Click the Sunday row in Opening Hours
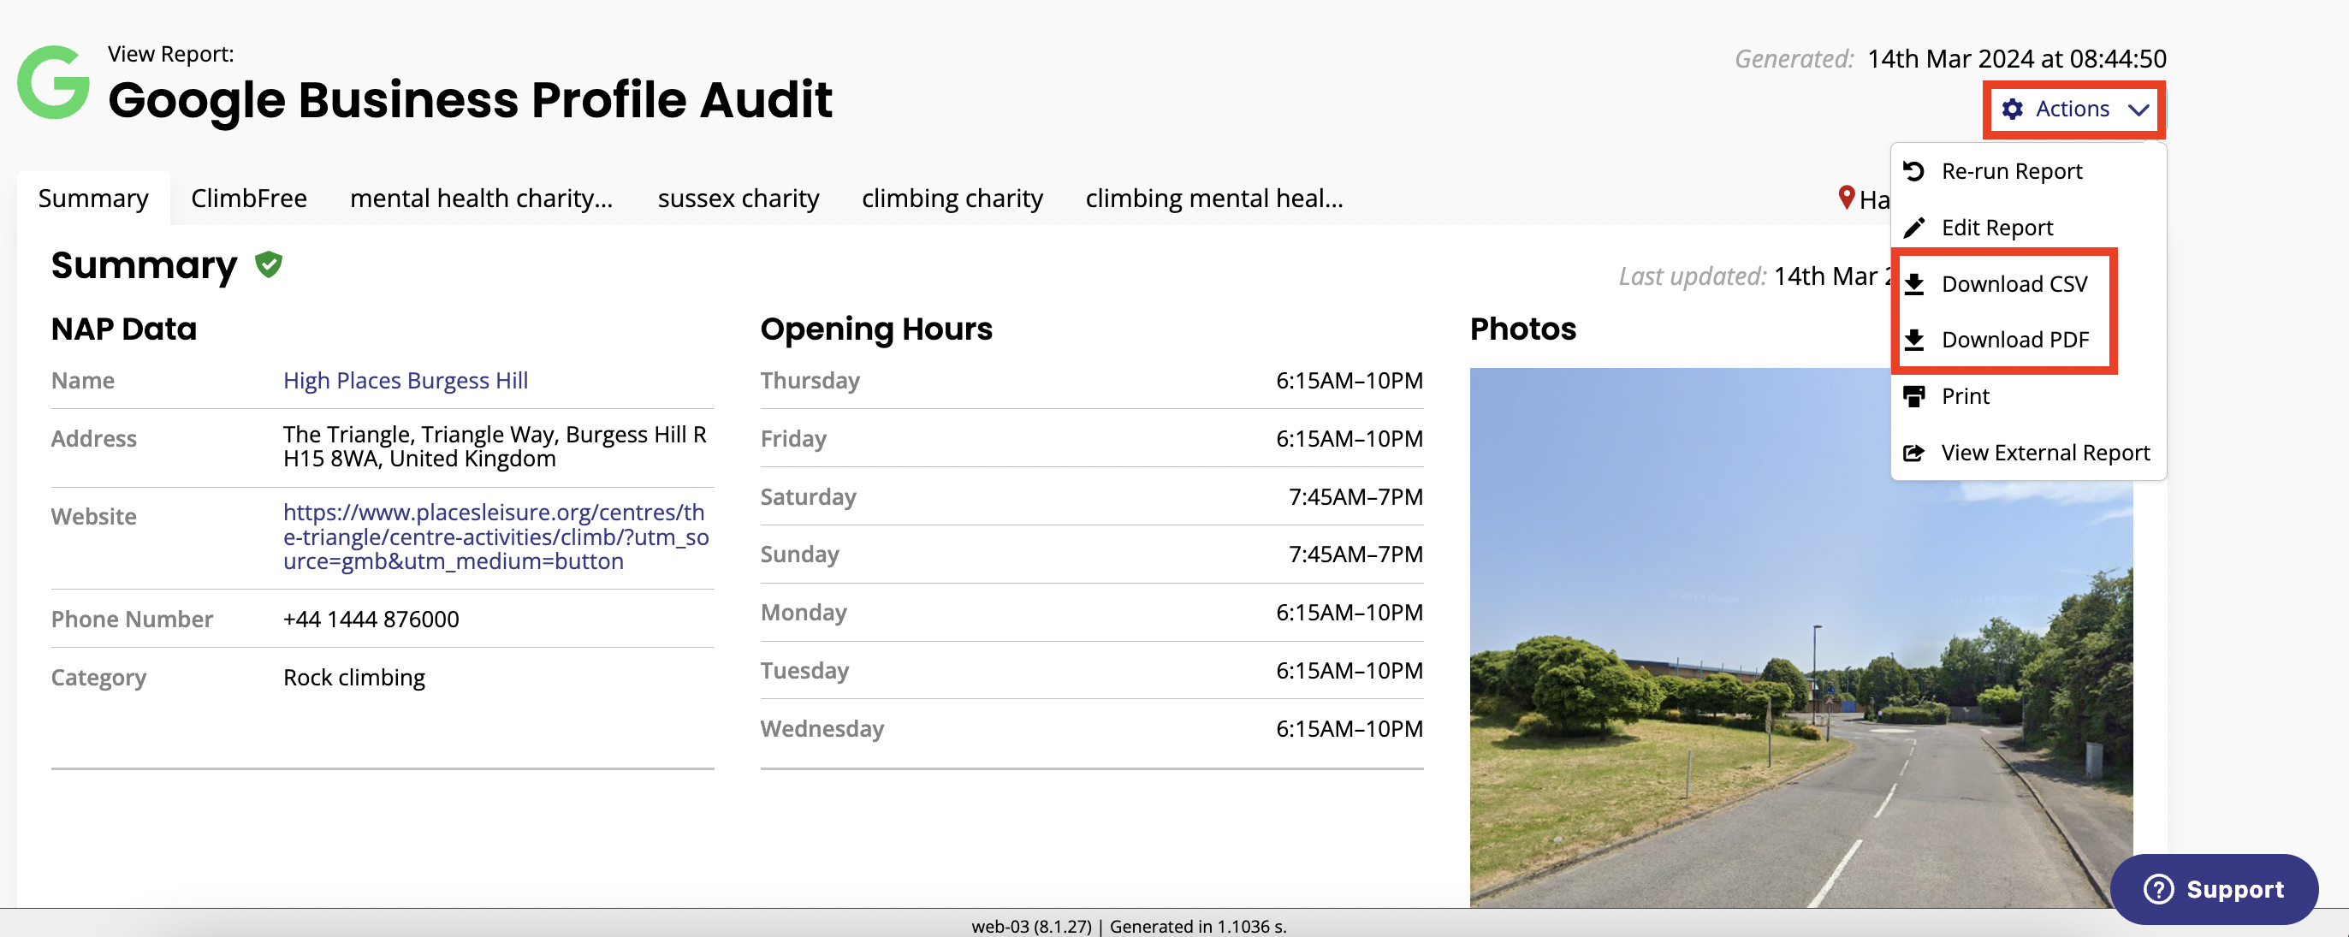Viewport: 2349px width, 937px height. pyautogui.click(x=1092, y=554)
